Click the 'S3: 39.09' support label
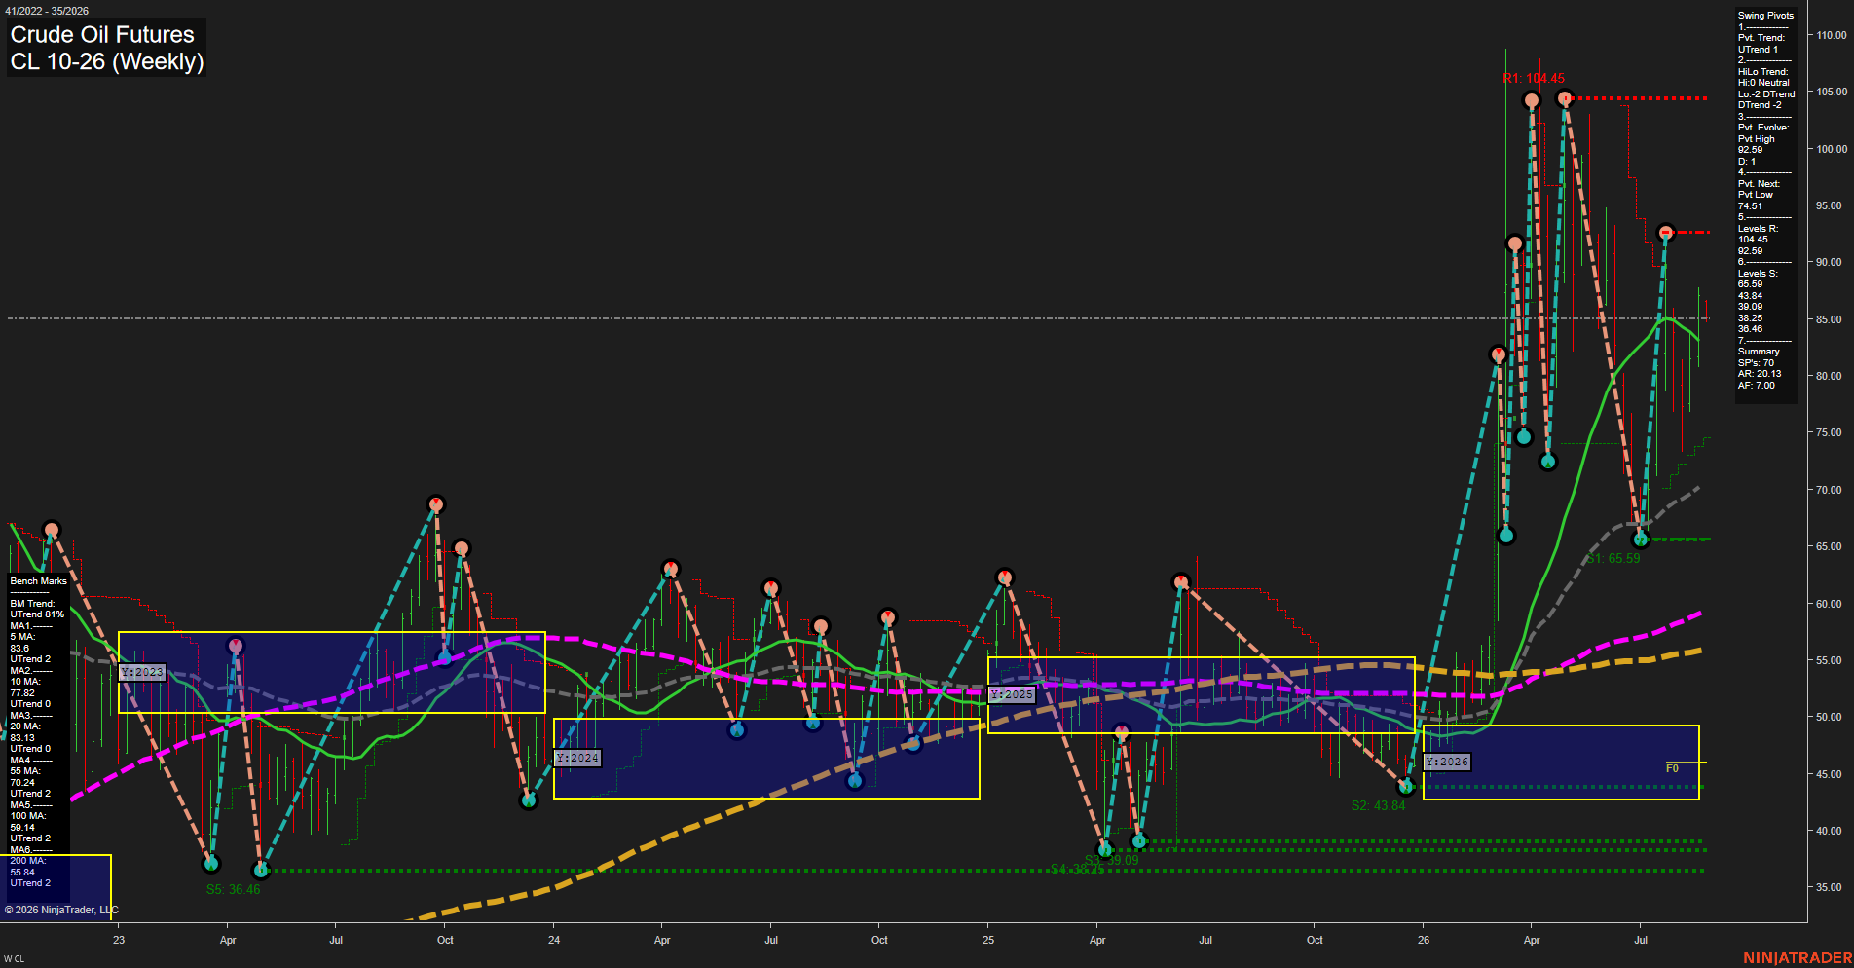 pos(1112,860)
